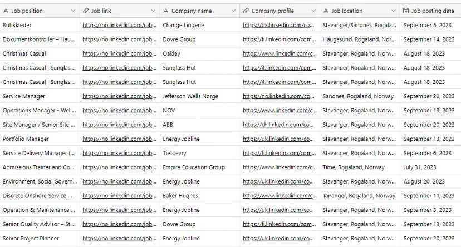461x247 pixels.
Task: Follow the Change Lingerie company profile link
Action: (x=279, y=25)
